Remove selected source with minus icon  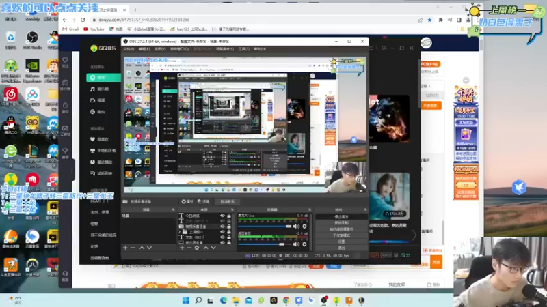click(189, 248)
